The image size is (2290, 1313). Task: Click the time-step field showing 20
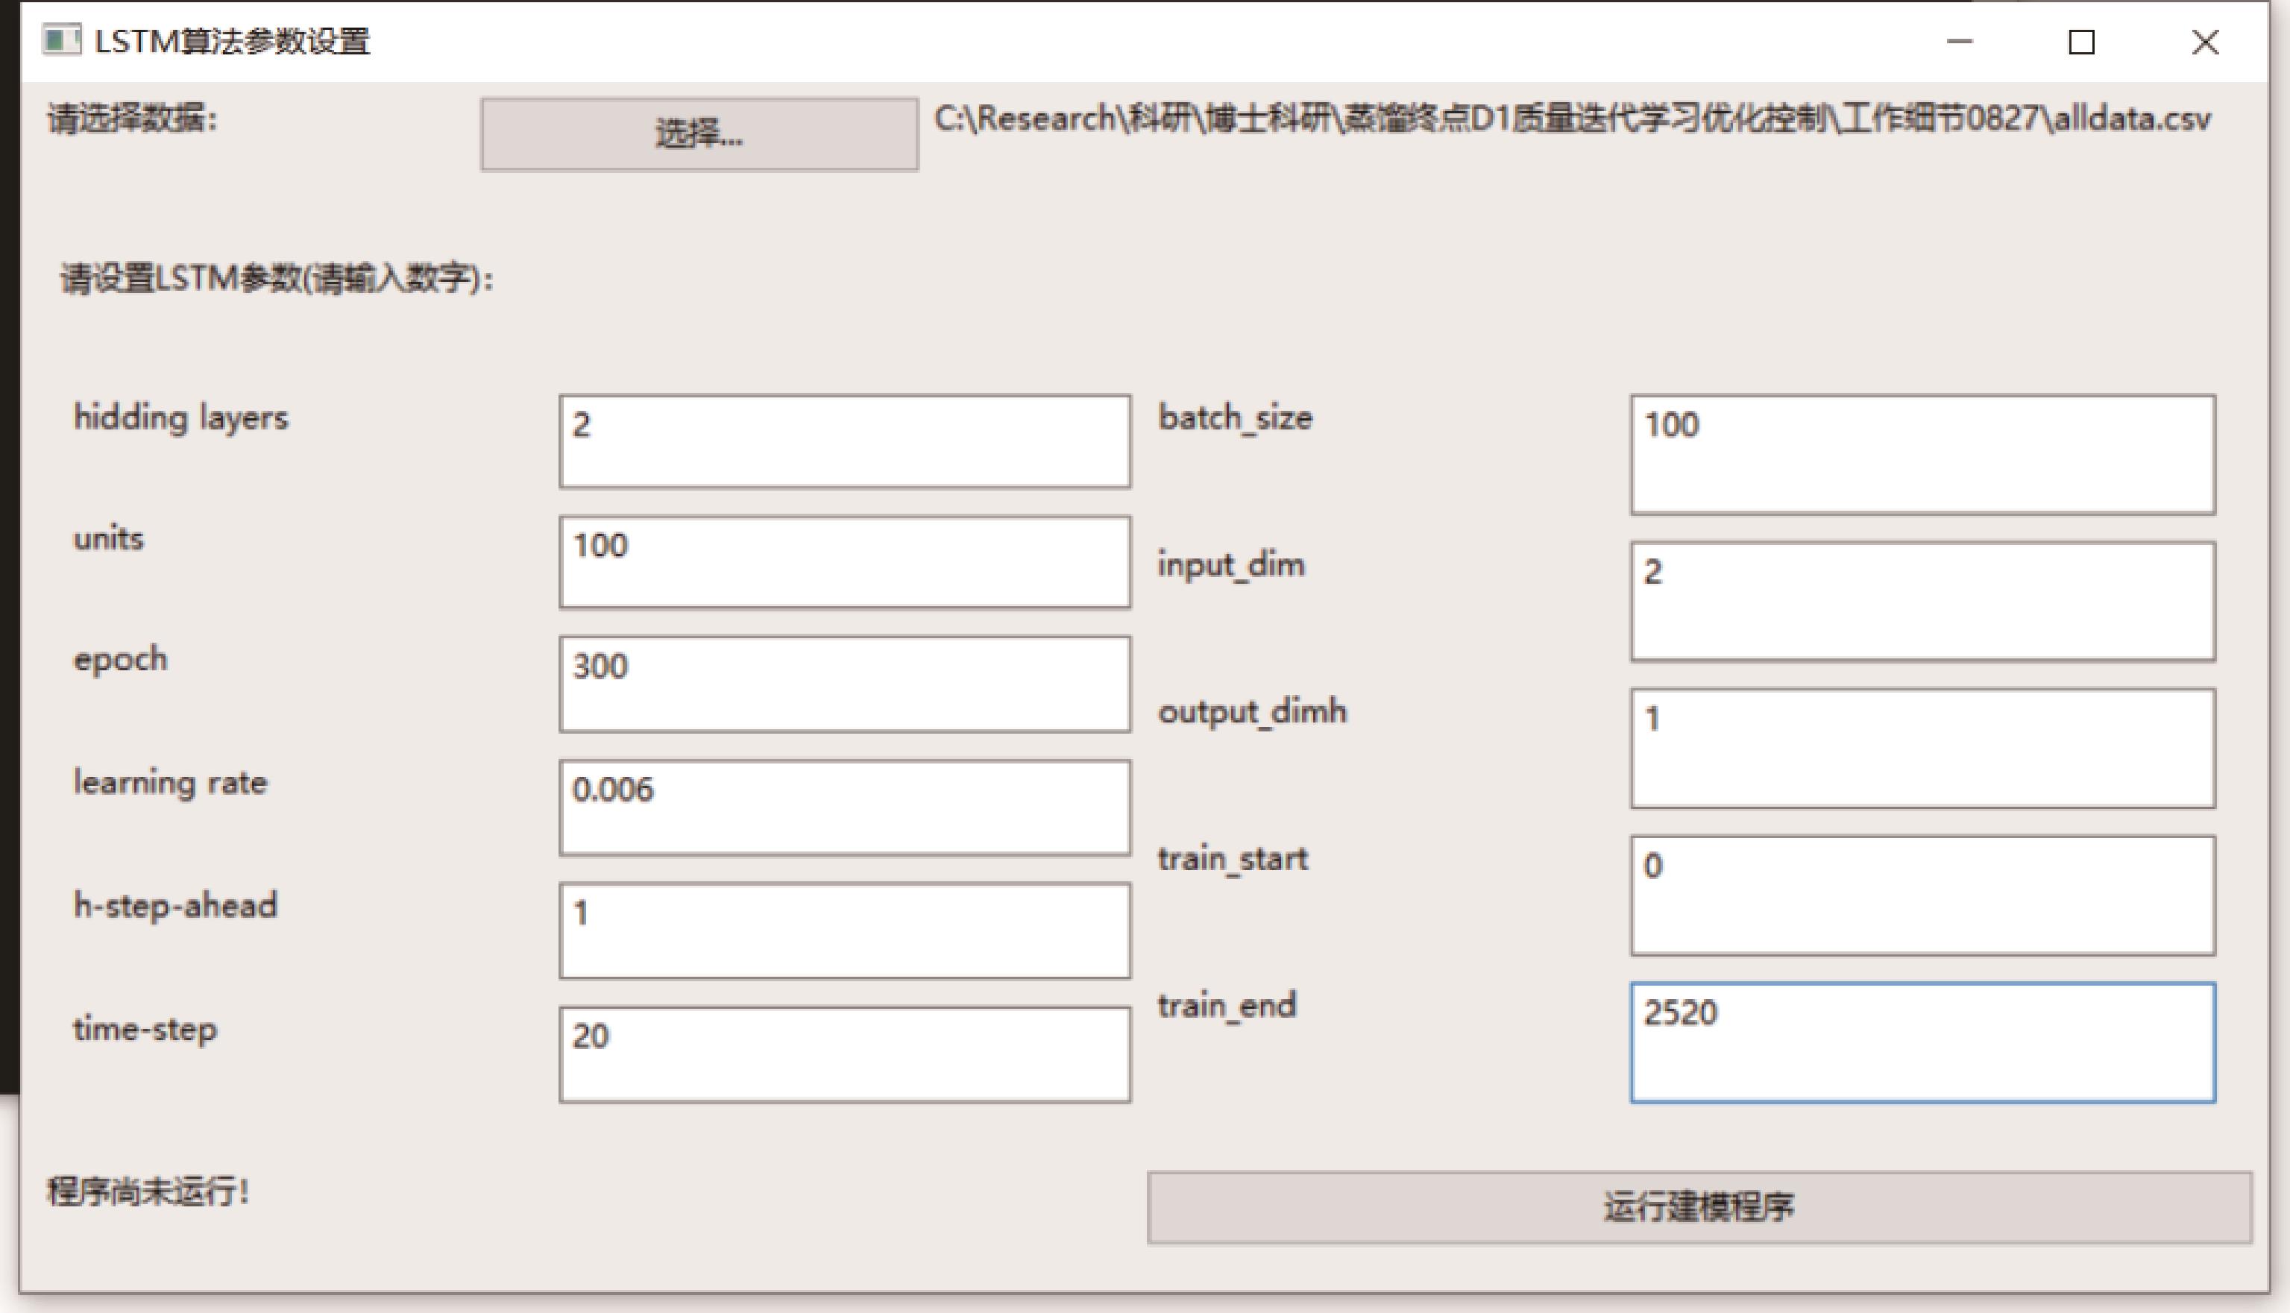point(844,1054)
